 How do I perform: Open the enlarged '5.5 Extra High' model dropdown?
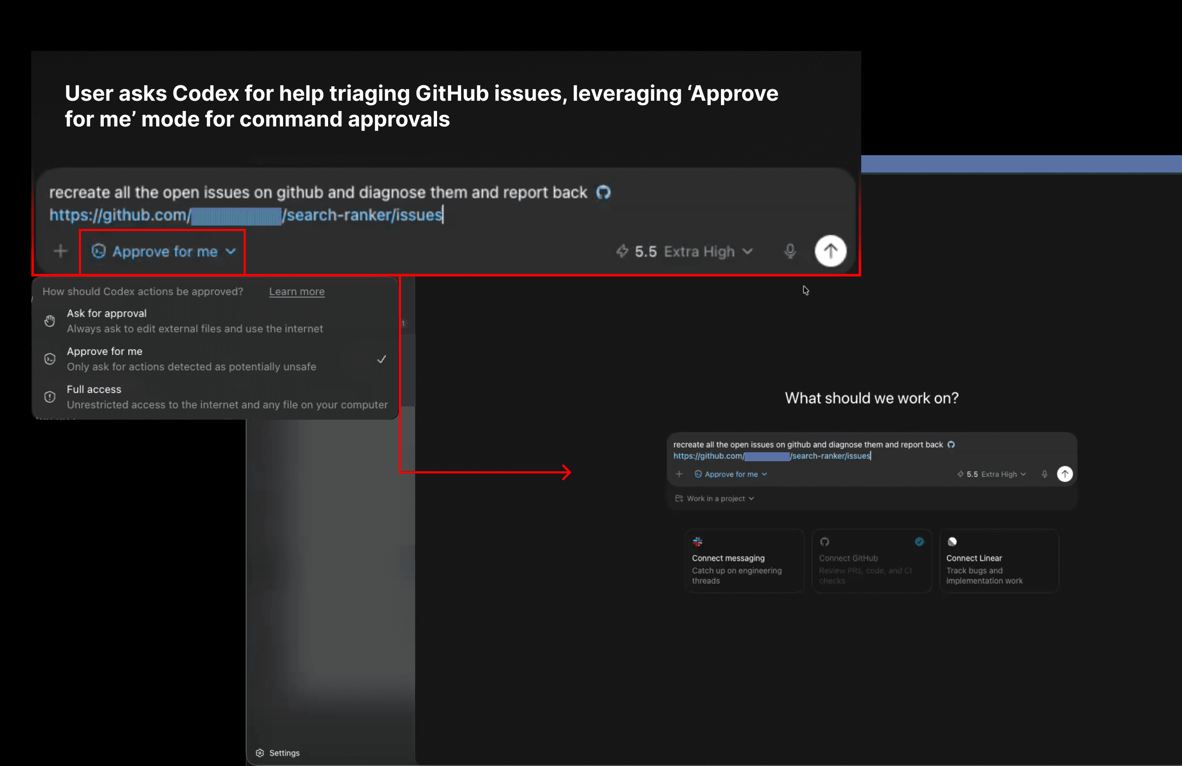[684, 252]
